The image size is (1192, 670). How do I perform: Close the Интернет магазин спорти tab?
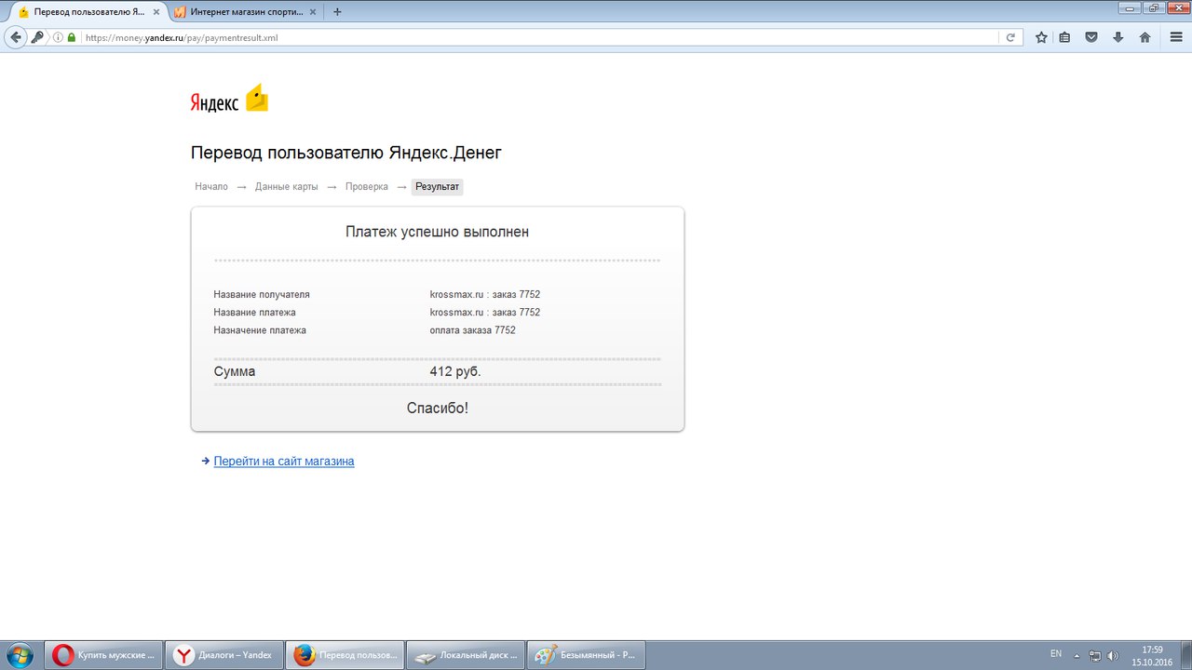click(313, 12)
